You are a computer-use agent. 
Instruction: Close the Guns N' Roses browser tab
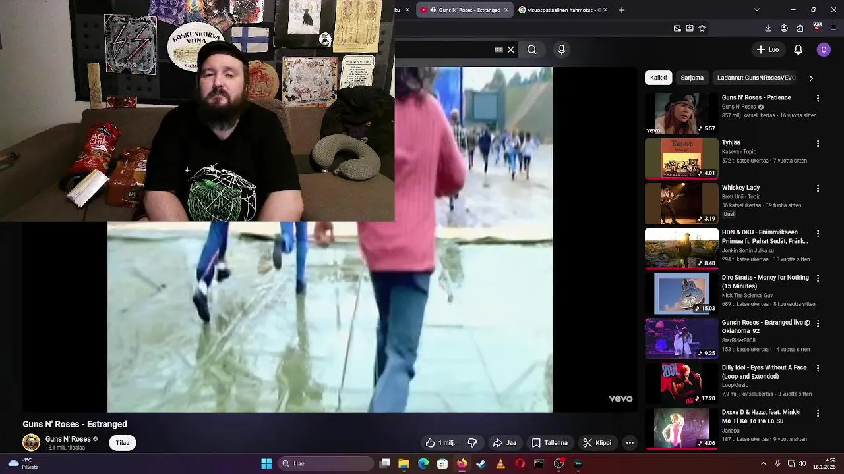click(x=506, y=10)
